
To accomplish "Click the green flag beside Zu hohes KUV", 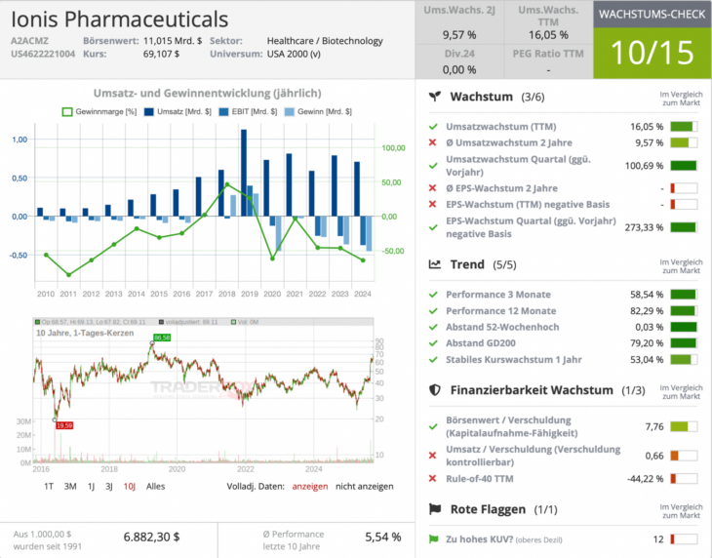I will click(433, 539).
